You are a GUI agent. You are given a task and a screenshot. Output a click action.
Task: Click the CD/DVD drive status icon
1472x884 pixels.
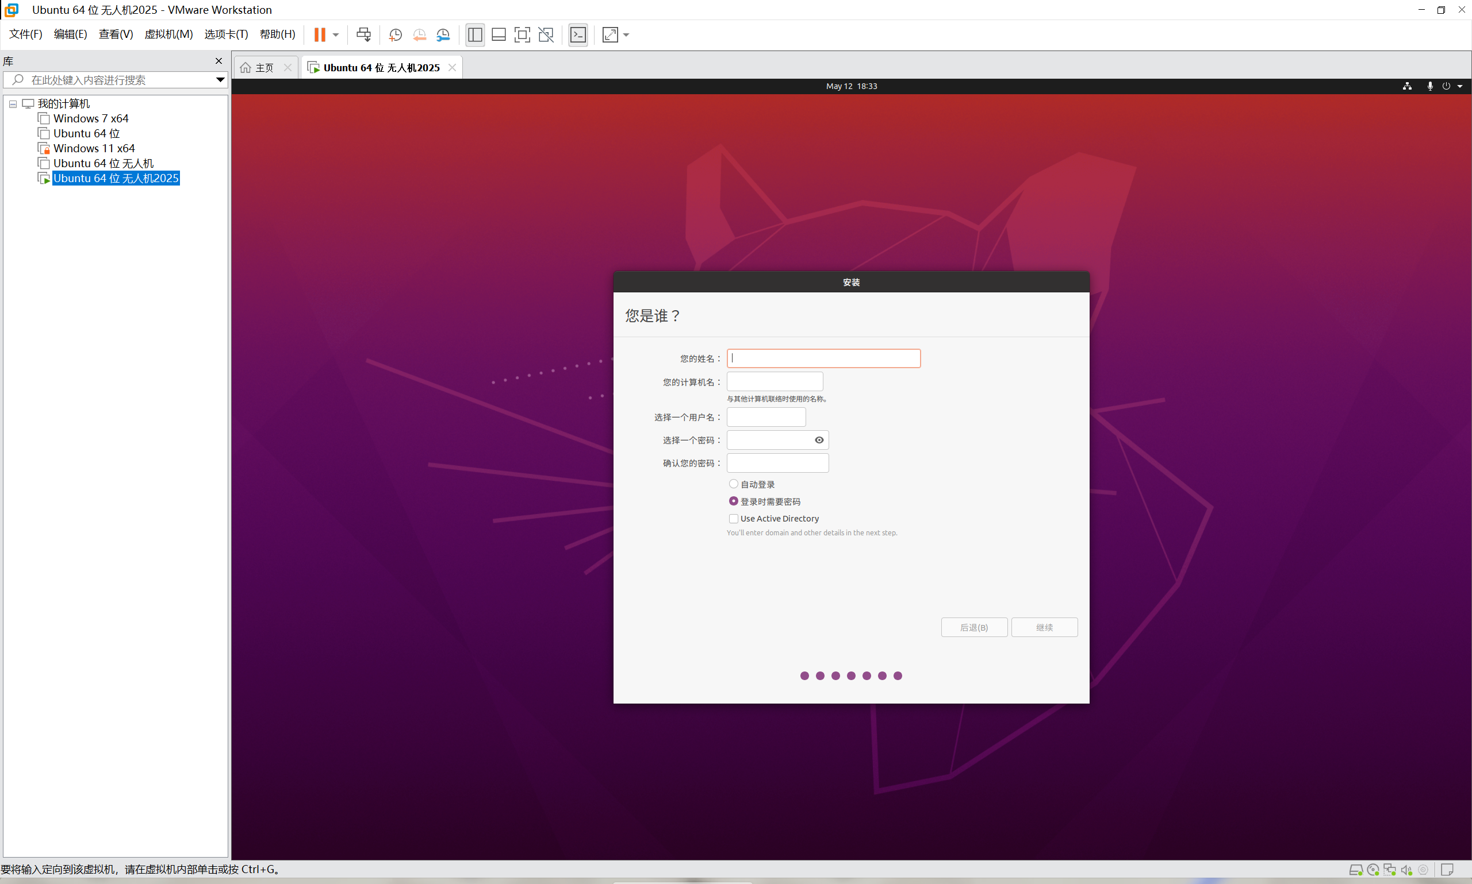click(x=1373, y=870)
